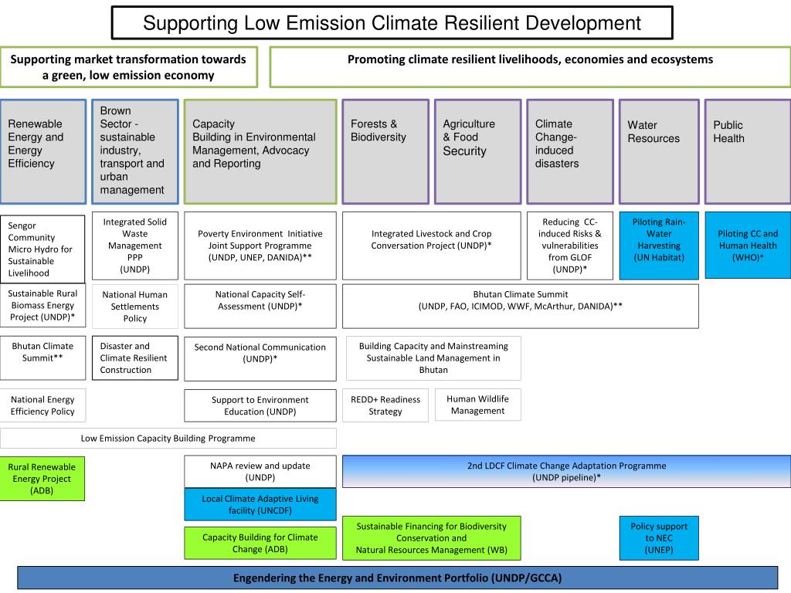Click the 'Brown Sector' category box

[x=134, y=152]
